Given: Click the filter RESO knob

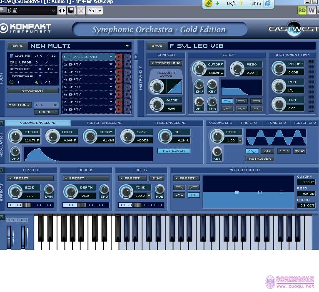Looking at the screenshot, I should [x=237, y=68].
